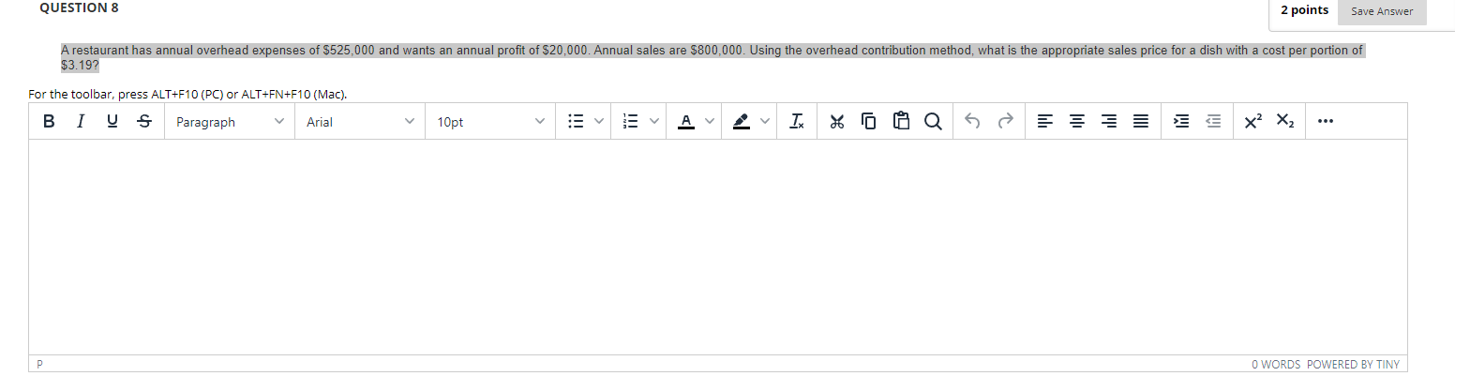Click the Save Answer button

click(x=1382, y=10)
